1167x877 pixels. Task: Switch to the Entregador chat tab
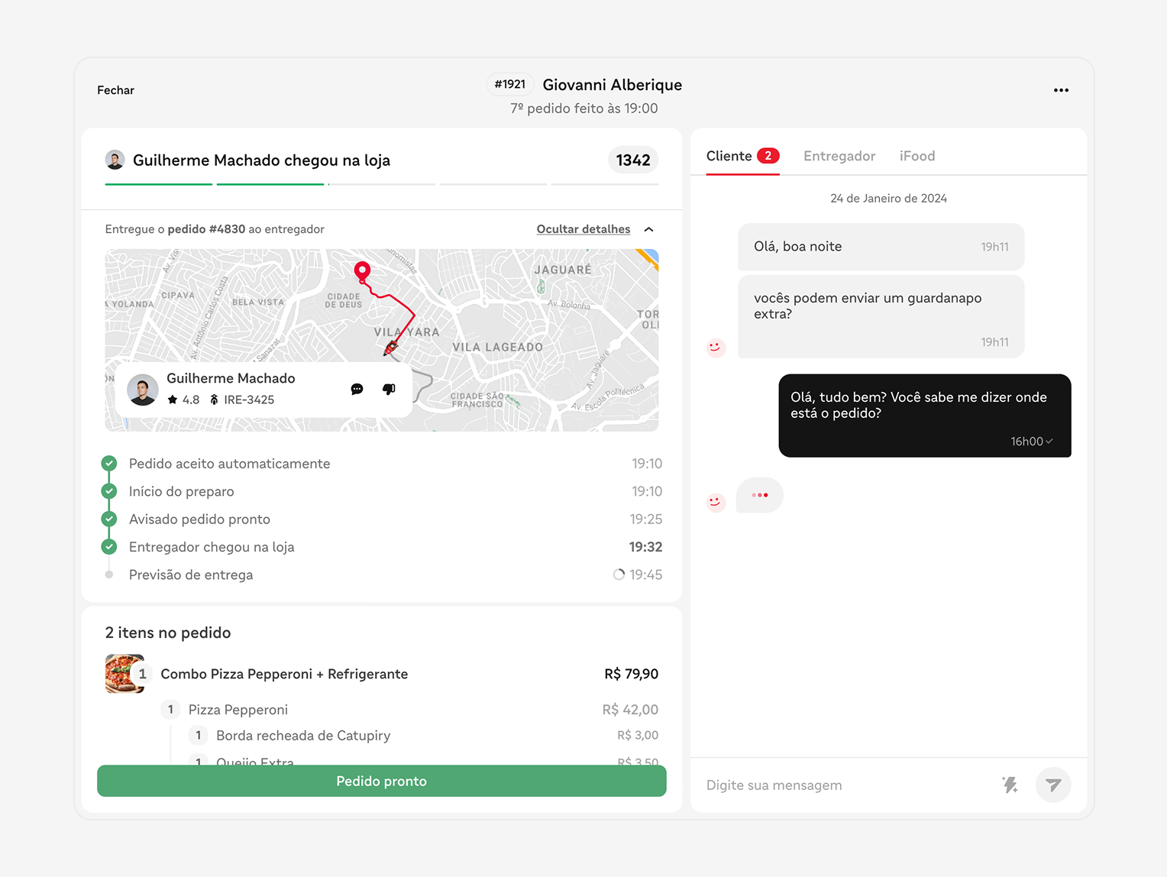[x=839, y=156]
